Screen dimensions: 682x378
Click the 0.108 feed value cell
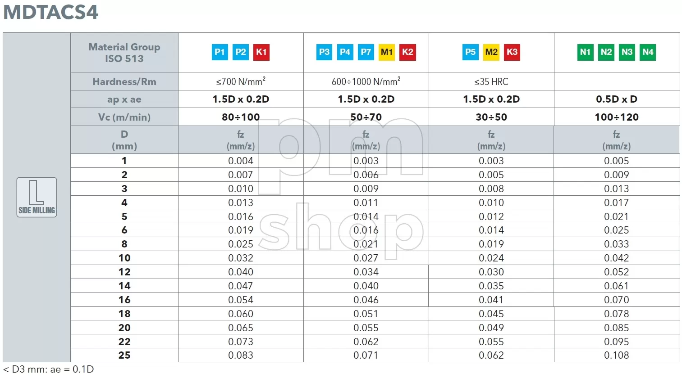pyautogui.click(x=617, y=355)
